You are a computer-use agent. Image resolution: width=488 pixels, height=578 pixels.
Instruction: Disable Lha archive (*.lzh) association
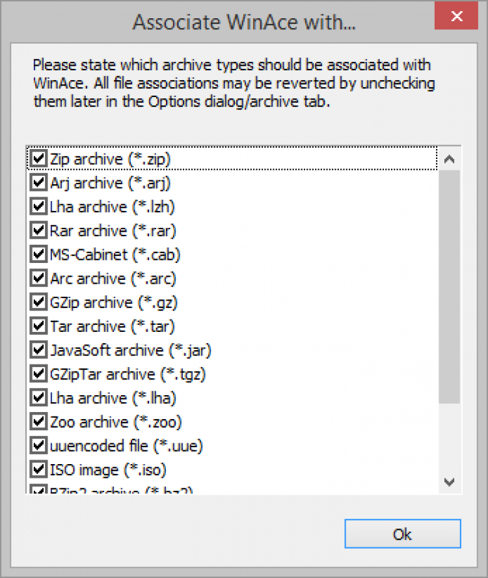click(38, 207)
